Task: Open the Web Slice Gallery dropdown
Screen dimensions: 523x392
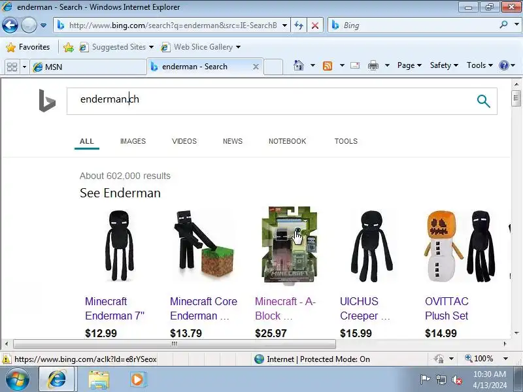Action: click(201, 47)
